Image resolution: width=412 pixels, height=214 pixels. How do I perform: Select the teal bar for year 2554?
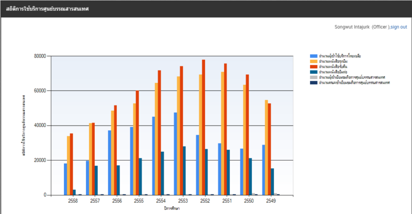click(x=162, y=173)
